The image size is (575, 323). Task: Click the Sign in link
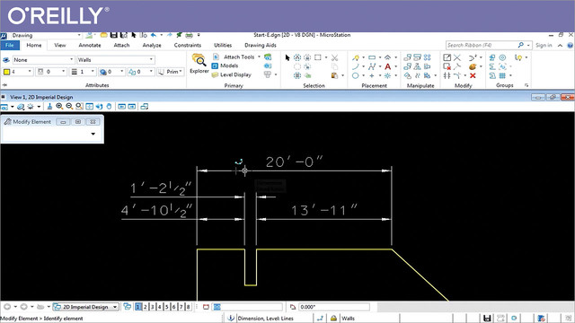pos(544,46)
